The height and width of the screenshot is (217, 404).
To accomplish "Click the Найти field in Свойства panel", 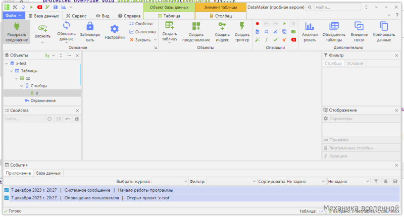I will [24, 119].
